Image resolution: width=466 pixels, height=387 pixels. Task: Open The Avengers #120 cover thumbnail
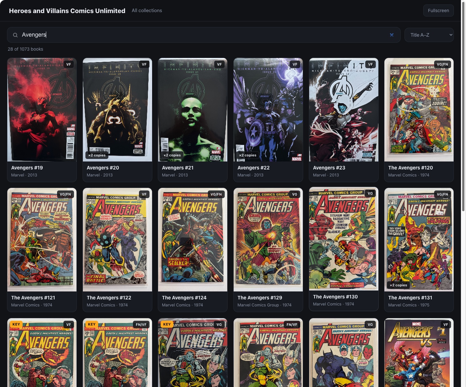(419, 110)
